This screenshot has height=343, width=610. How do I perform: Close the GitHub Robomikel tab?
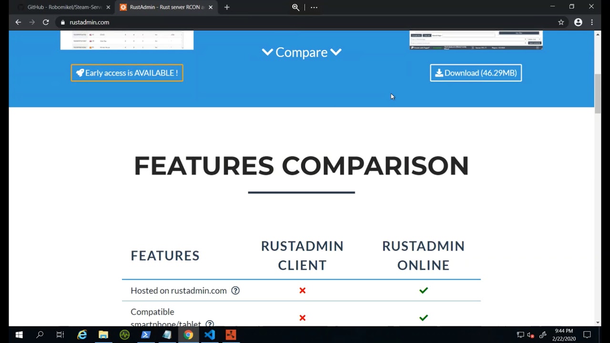108,7
